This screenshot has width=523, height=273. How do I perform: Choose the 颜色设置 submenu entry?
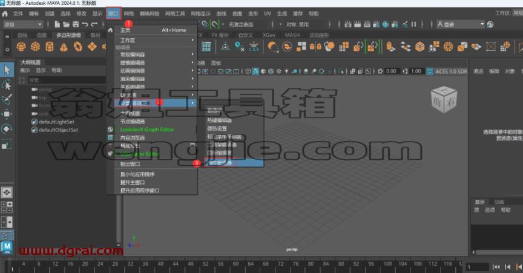pyautogui.click(x=217, y=128)
